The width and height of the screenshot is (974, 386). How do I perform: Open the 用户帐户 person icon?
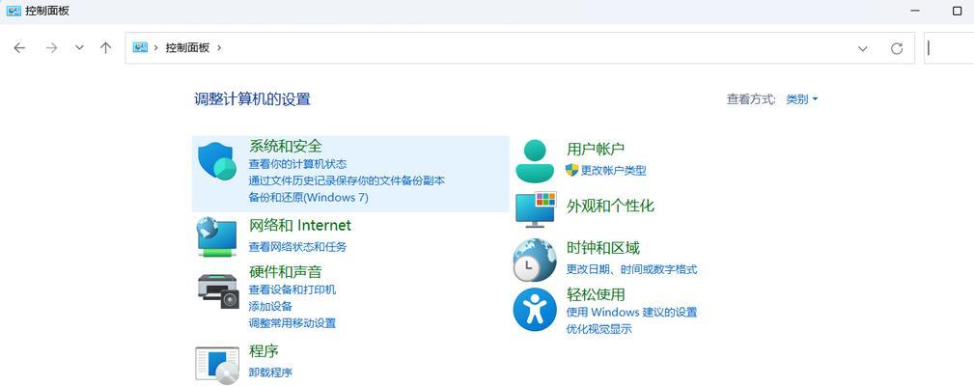pos(535,161)
